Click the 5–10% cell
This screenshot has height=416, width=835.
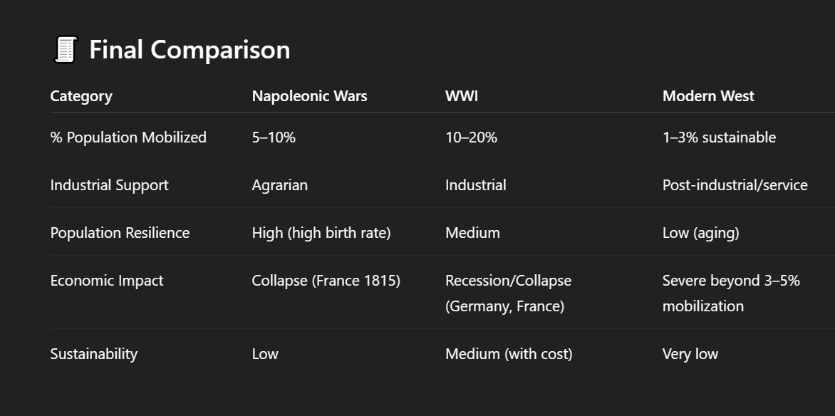tap(274, 137)
